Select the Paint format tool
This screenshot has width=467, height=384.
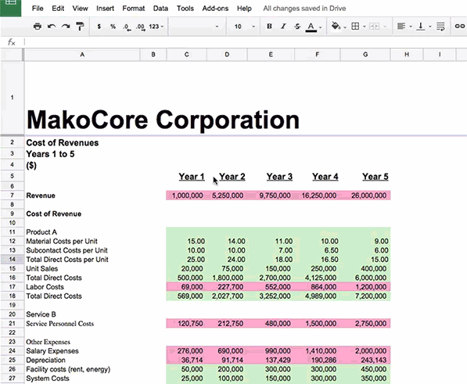coord(80,27)
